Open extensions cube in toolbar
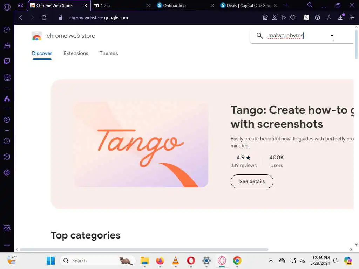The height and width of the screenshot is (269, 359). coord(317,18)
